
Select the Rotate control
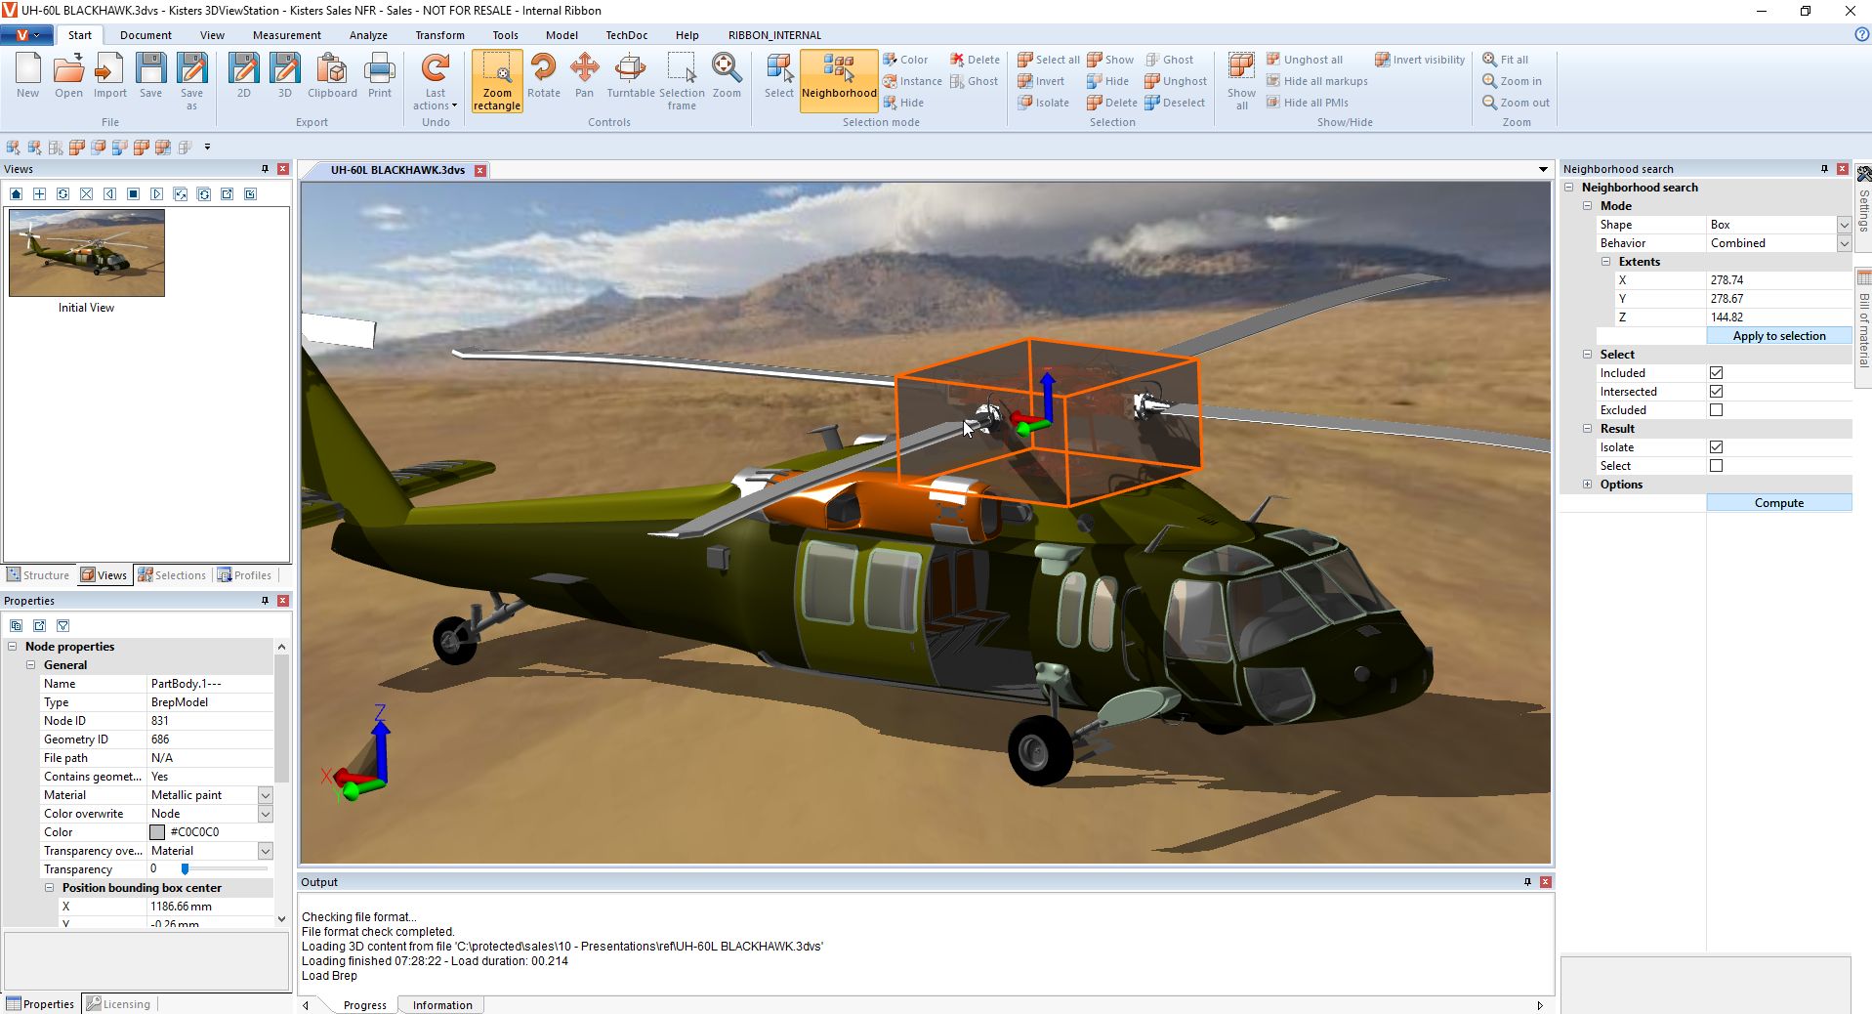click(544, 76)
